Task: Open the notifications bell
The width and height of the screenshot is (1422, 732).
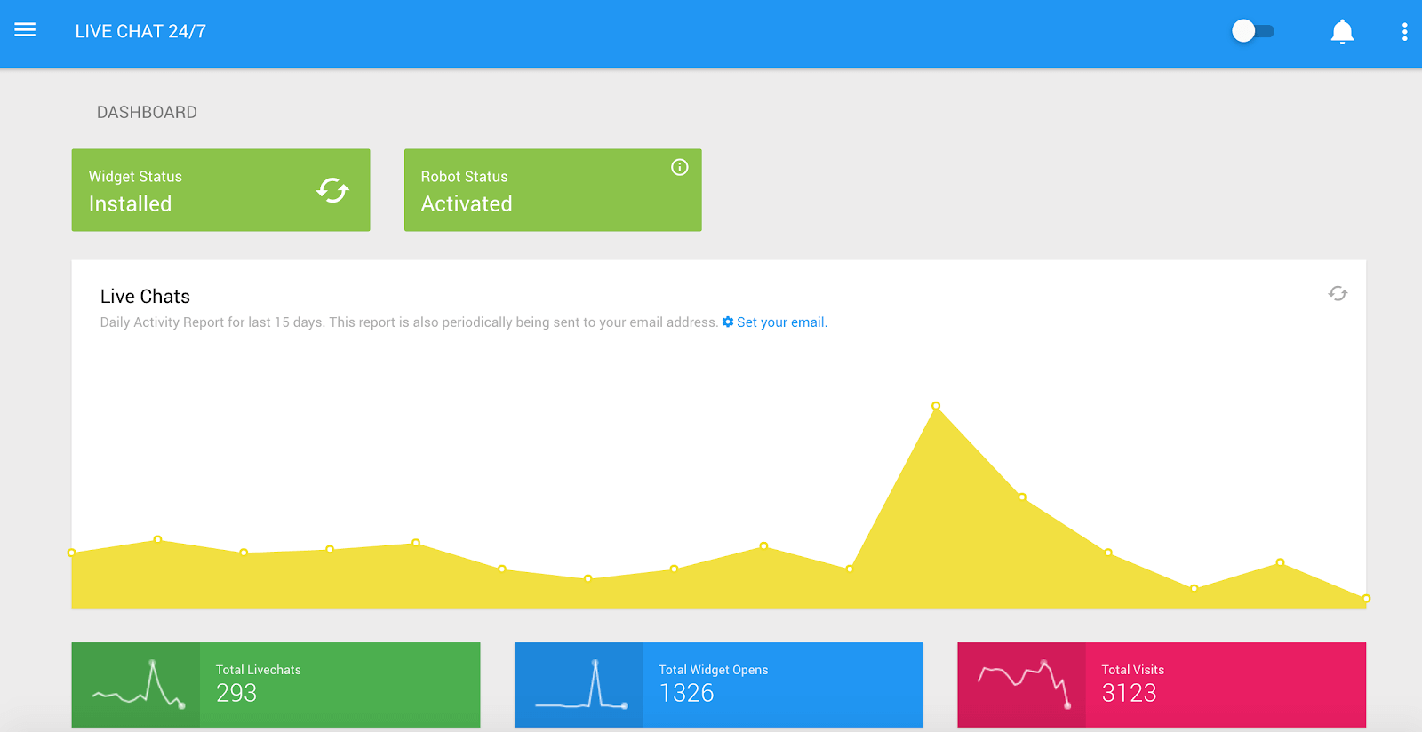Action: coord(1342,32)
